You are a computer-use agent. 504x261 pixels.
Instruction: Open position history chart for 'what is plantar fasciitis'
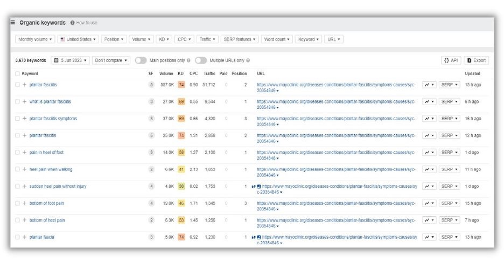point(429,102)
